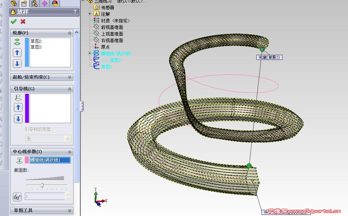Click the guide curve icon in 引导线

pyautogui.click(x=18, y=98)
